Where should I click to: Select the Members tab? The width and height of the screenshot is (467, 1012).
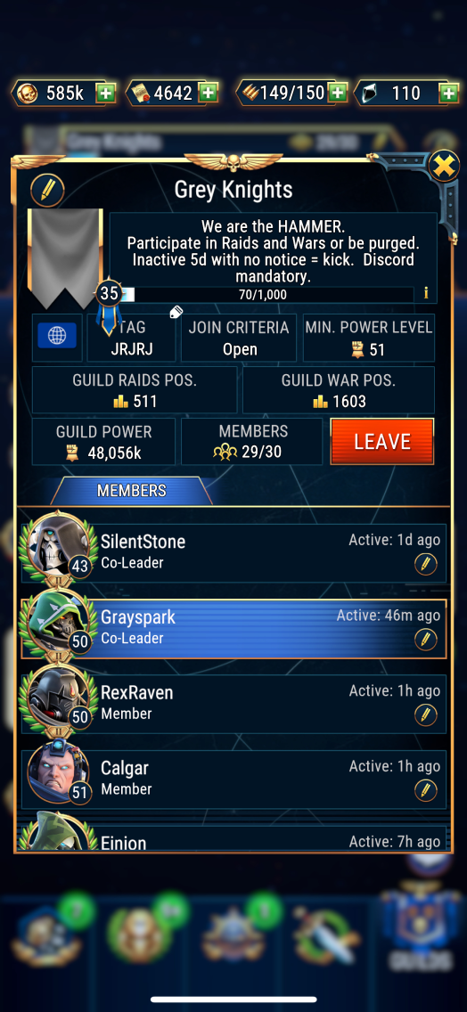(x=132, y=491)
